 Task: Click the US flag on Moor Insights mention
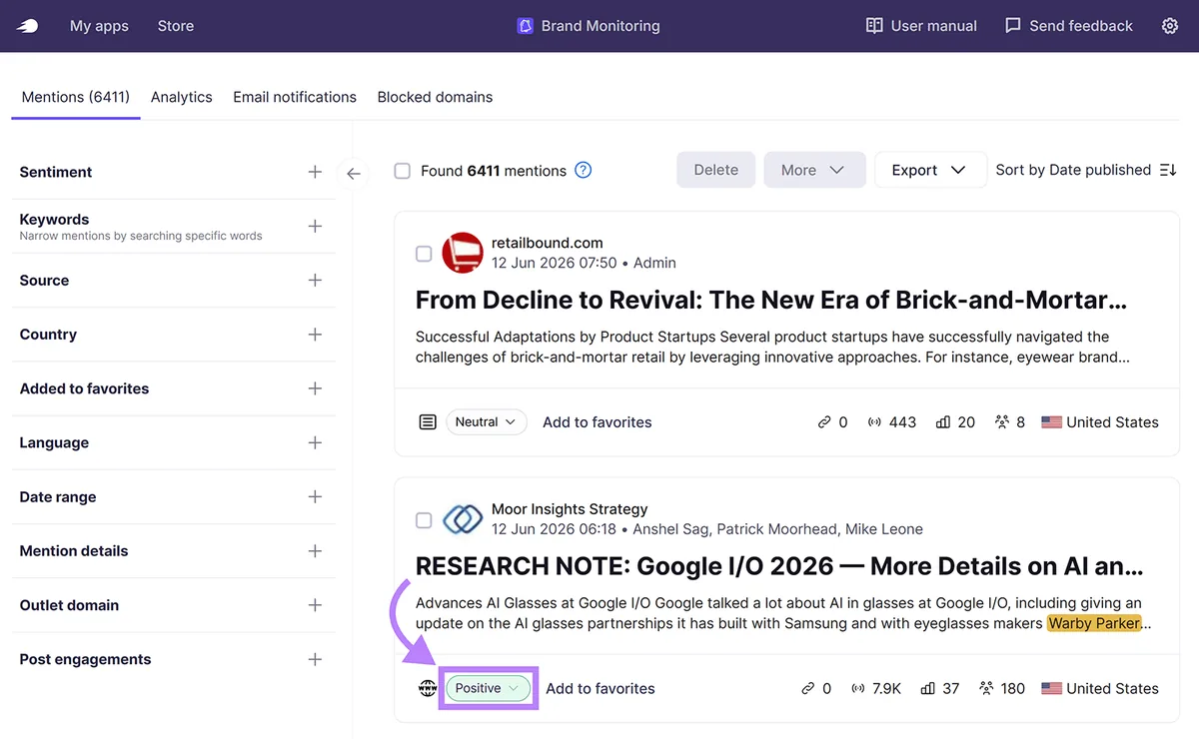click(x=1051, y=688)
